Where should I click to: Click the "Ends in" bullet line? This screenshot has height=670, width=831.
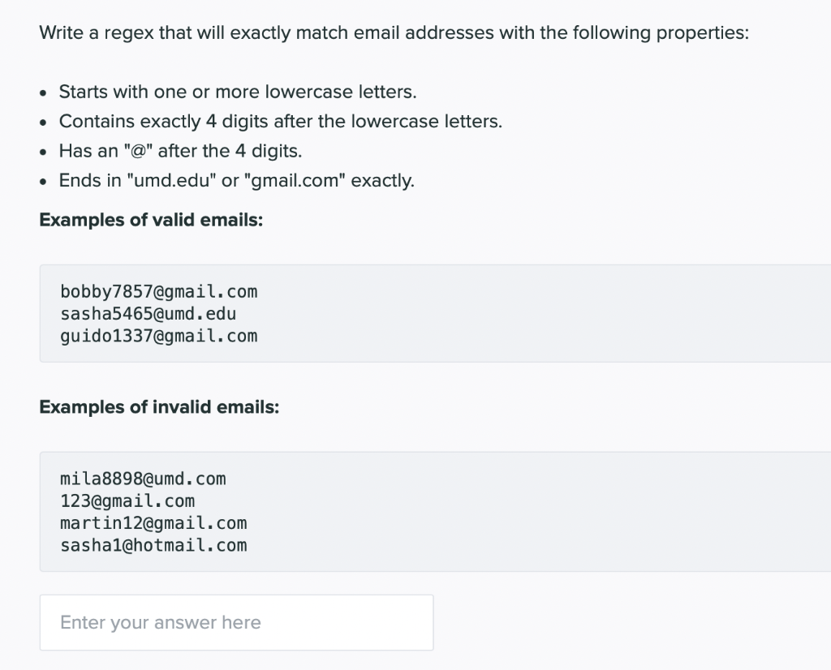click(x=236, y=180)
